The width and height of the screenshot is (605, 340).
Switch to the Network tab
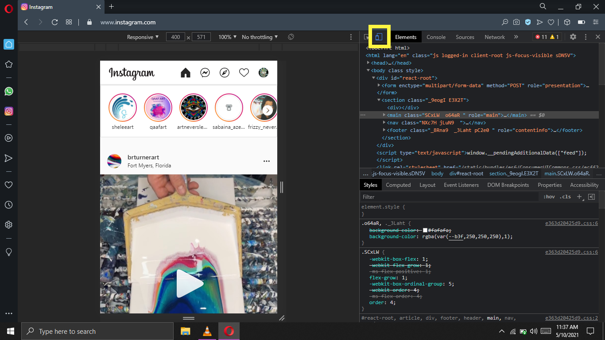(495, 37)
